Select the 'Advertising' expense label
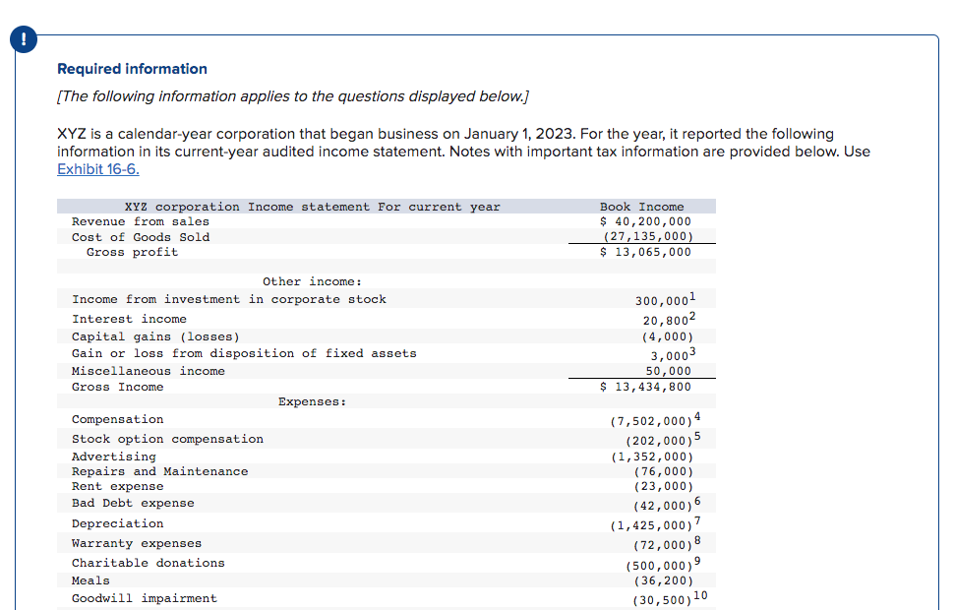 click(114, 457)
